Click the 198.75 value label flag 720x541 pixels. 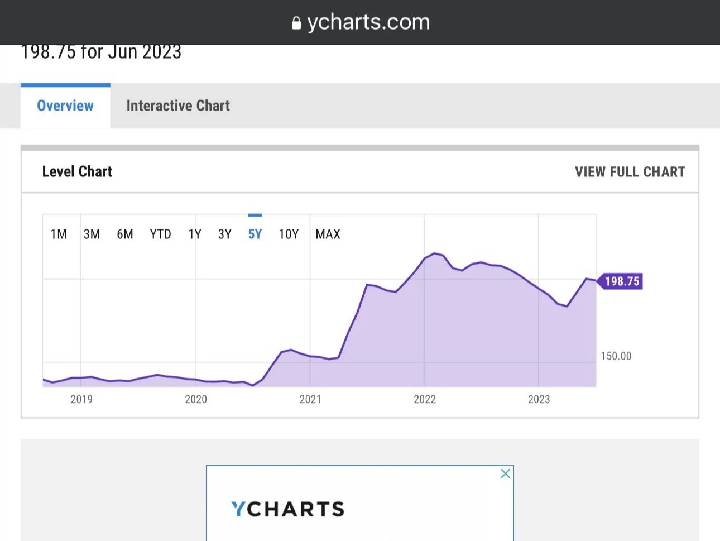pos(621,281)
